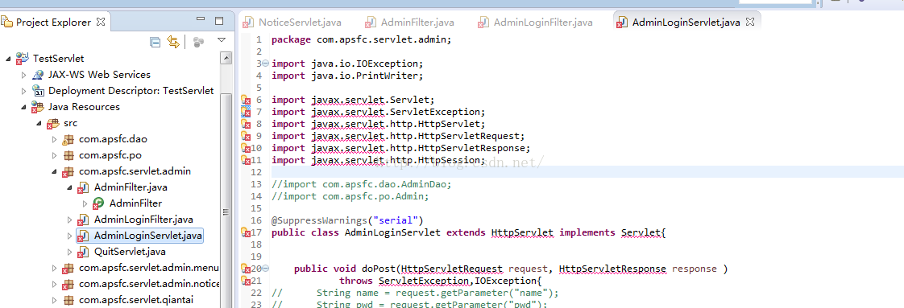The image size is (904, 308).
Task: Click the src source-folder icon
Action: click(x=54, y=123)
